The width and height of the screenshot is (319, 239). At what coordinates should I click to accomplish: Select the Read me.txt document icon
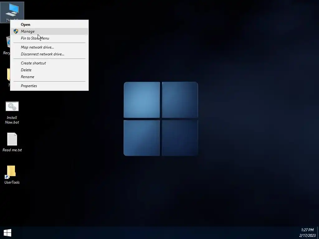12,139
